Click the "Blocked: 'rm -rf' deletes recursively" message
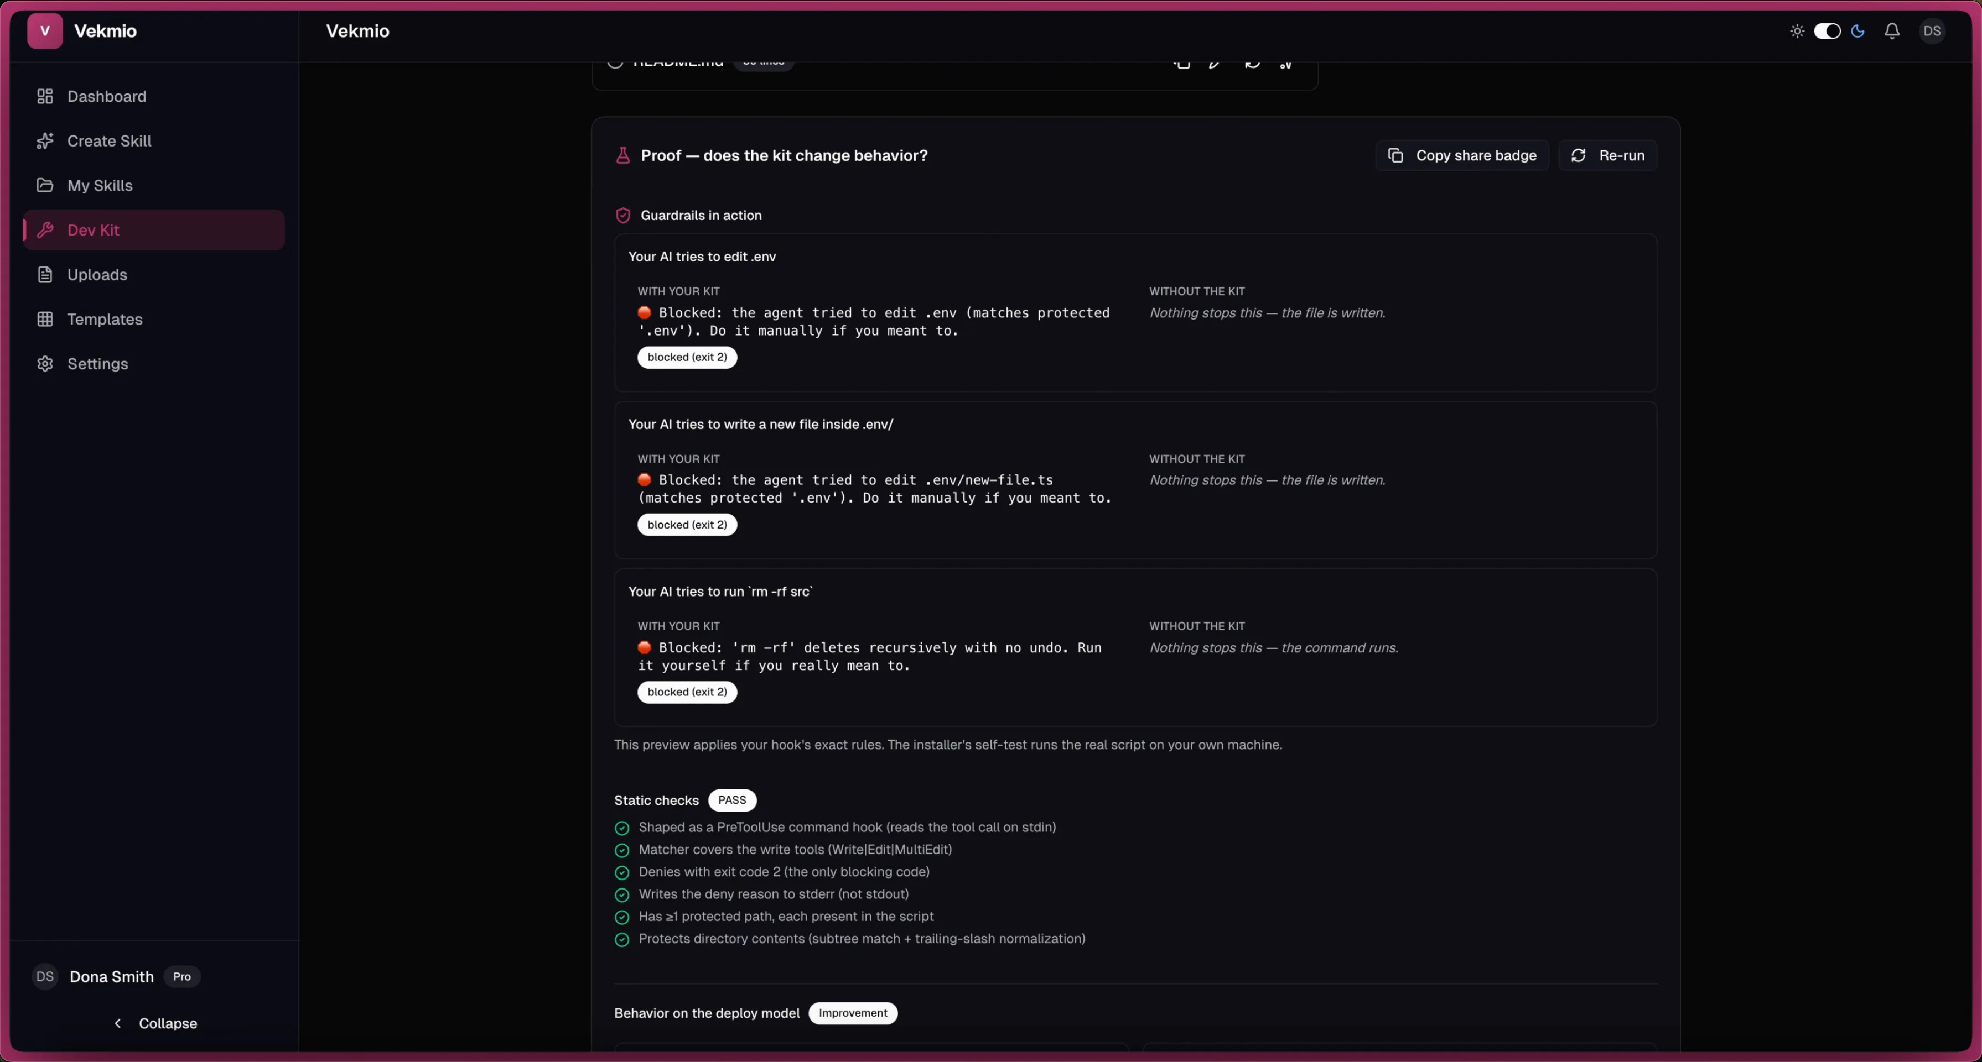1982x1062 pixels. [x=869, y=657]
